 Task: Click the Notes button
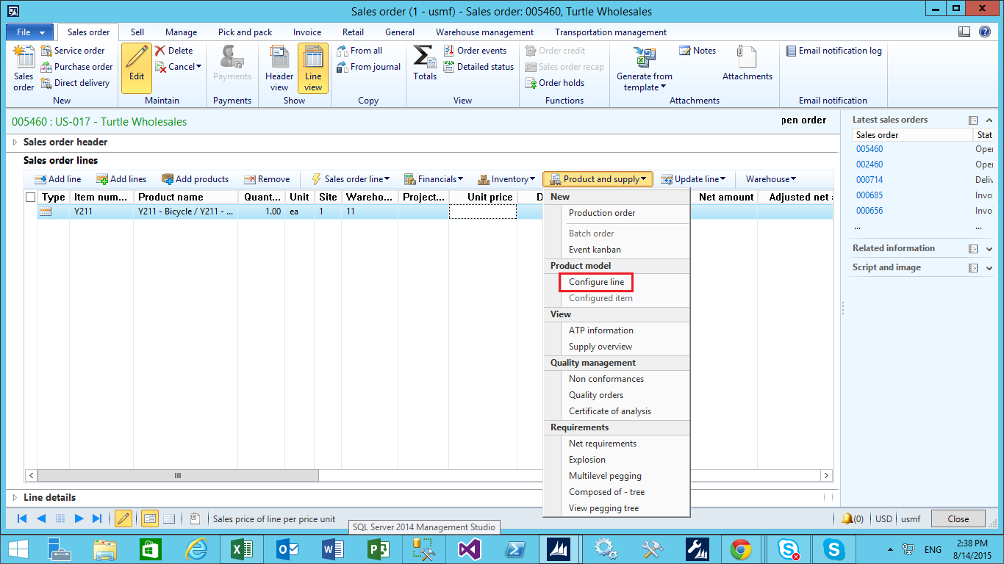(x=698, y=51)
